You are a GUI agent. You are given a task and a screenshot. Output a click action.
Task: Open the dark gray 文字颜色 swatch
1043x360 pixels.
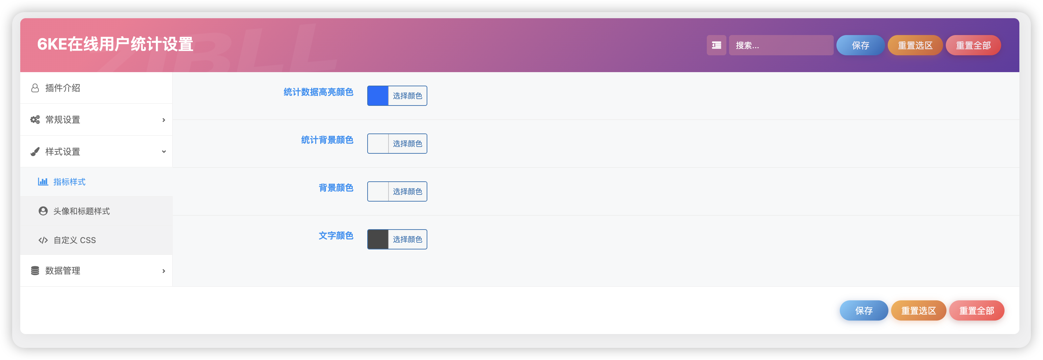(378, 239)
